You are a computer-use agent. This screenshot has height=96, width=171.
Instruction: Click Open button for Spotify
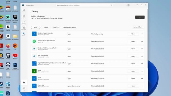[x=133, y=41]
